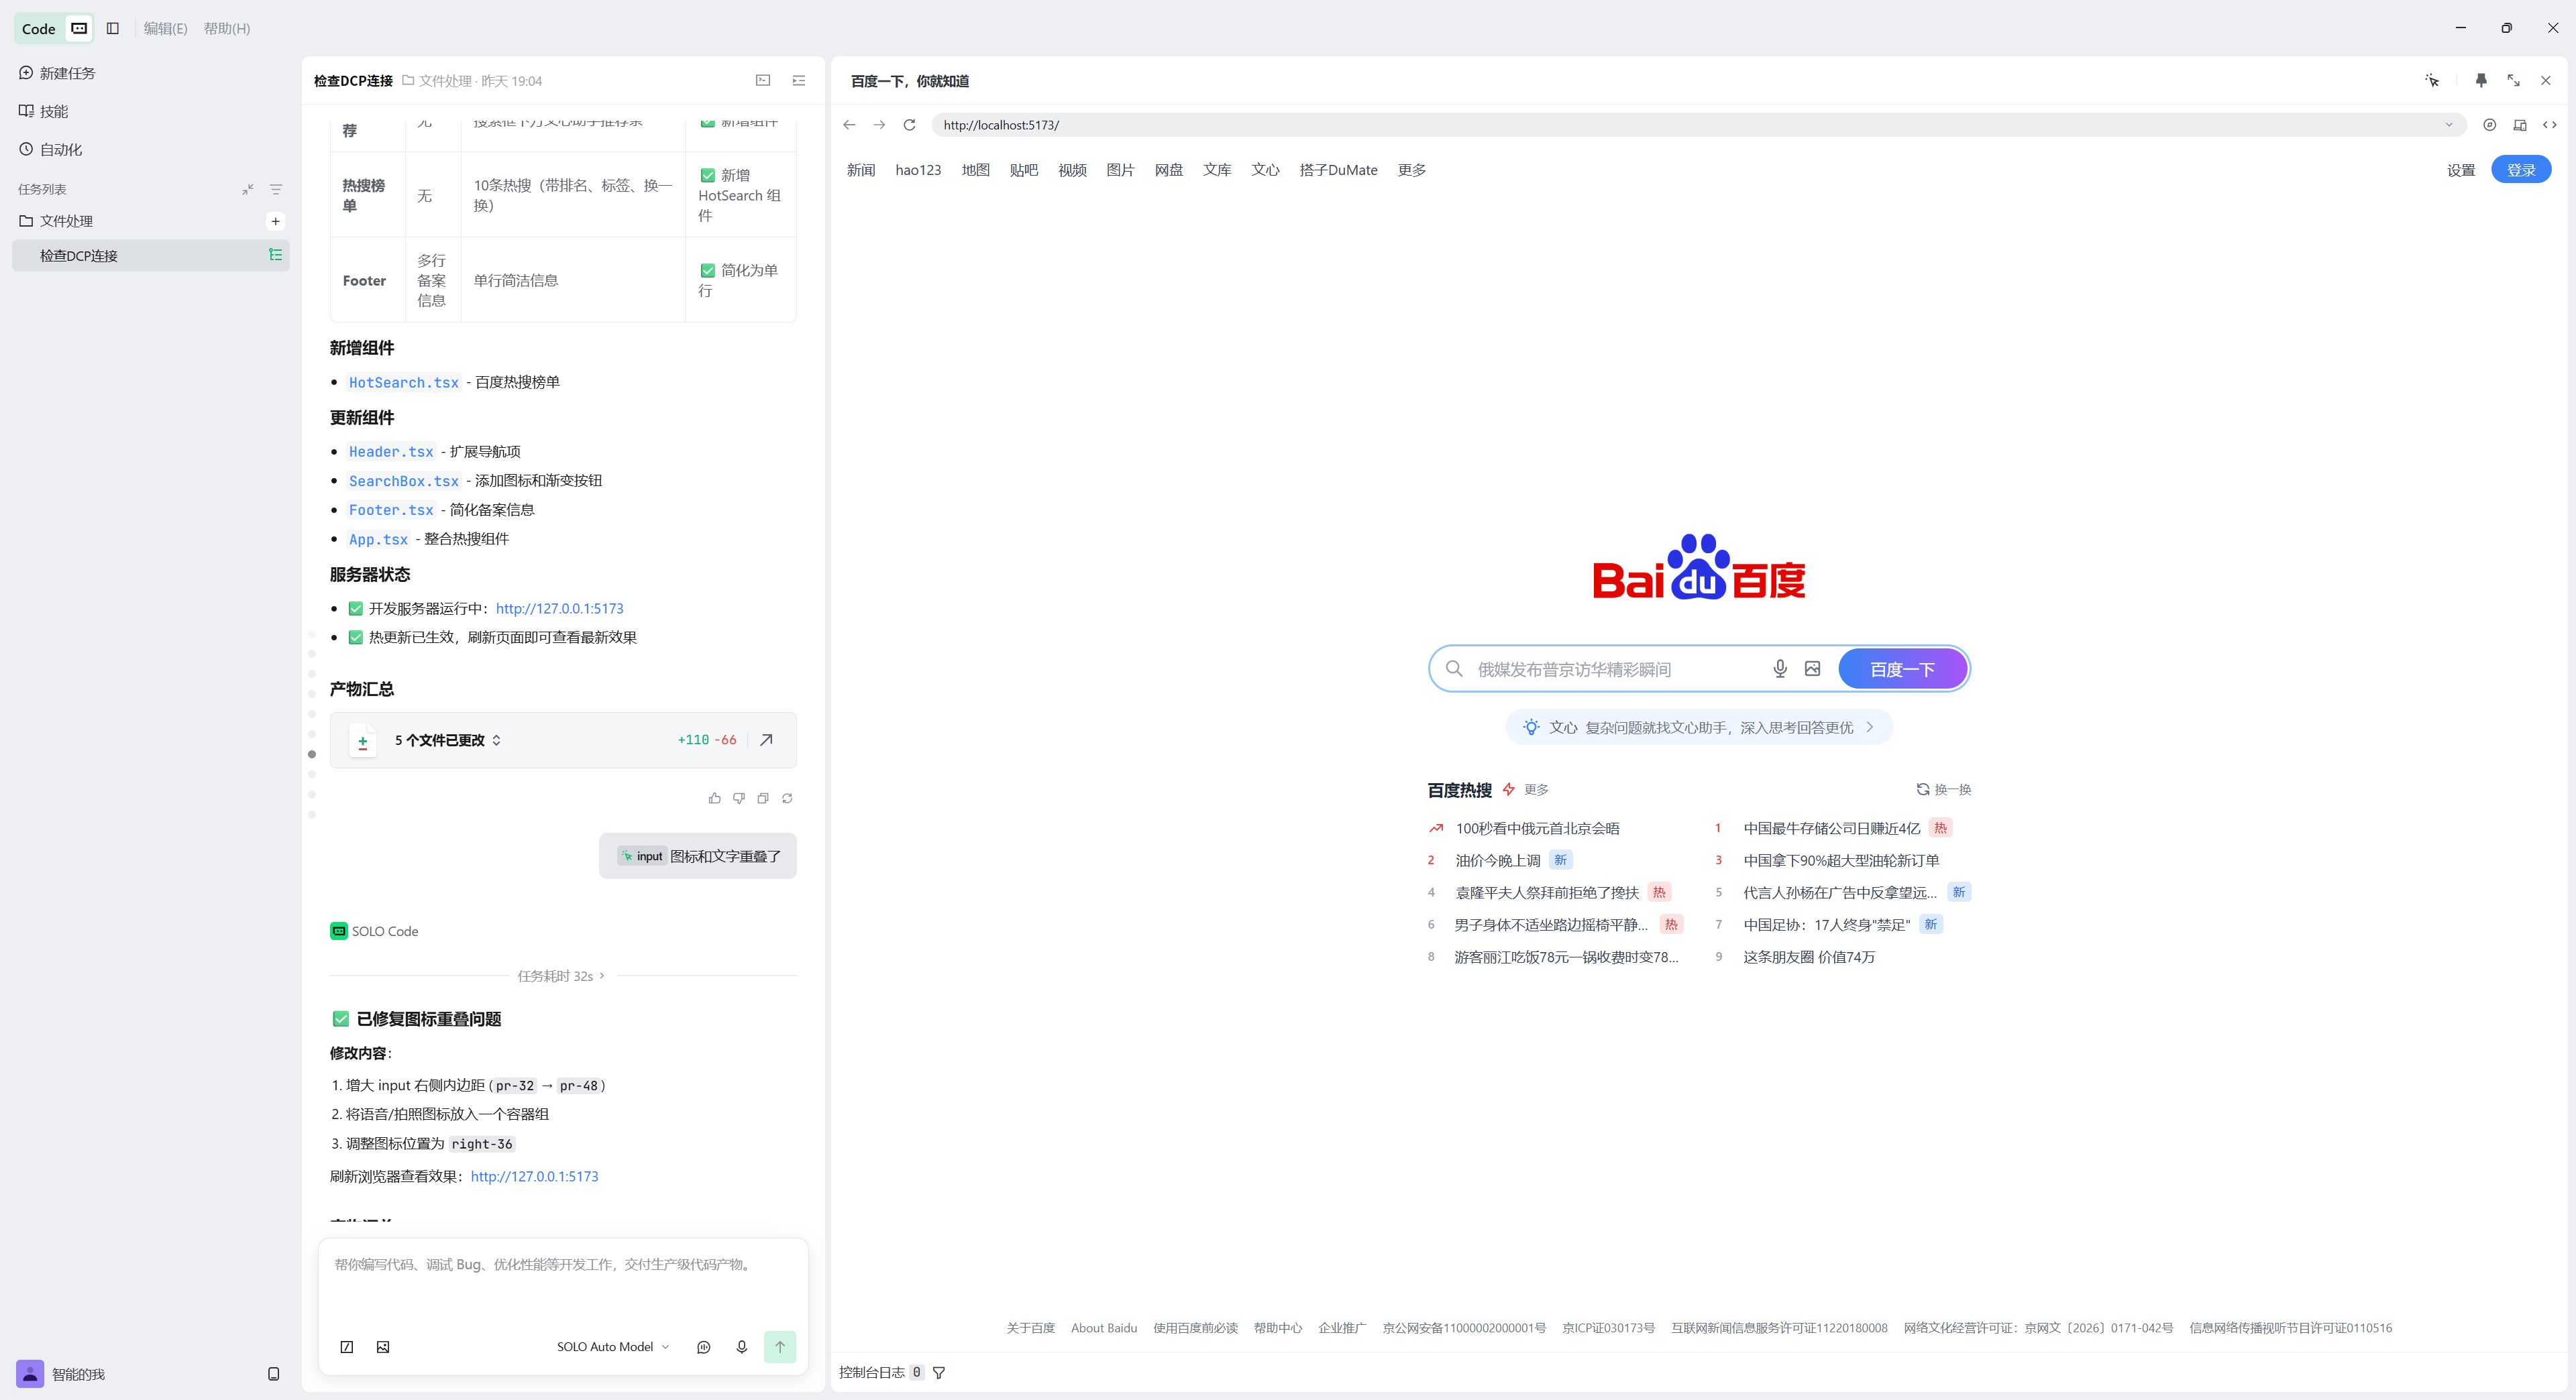Click the slash command icon in chat input
Image resolution: width=2576 pixels, height=1400 pixels.
(x=347, y=1346)
